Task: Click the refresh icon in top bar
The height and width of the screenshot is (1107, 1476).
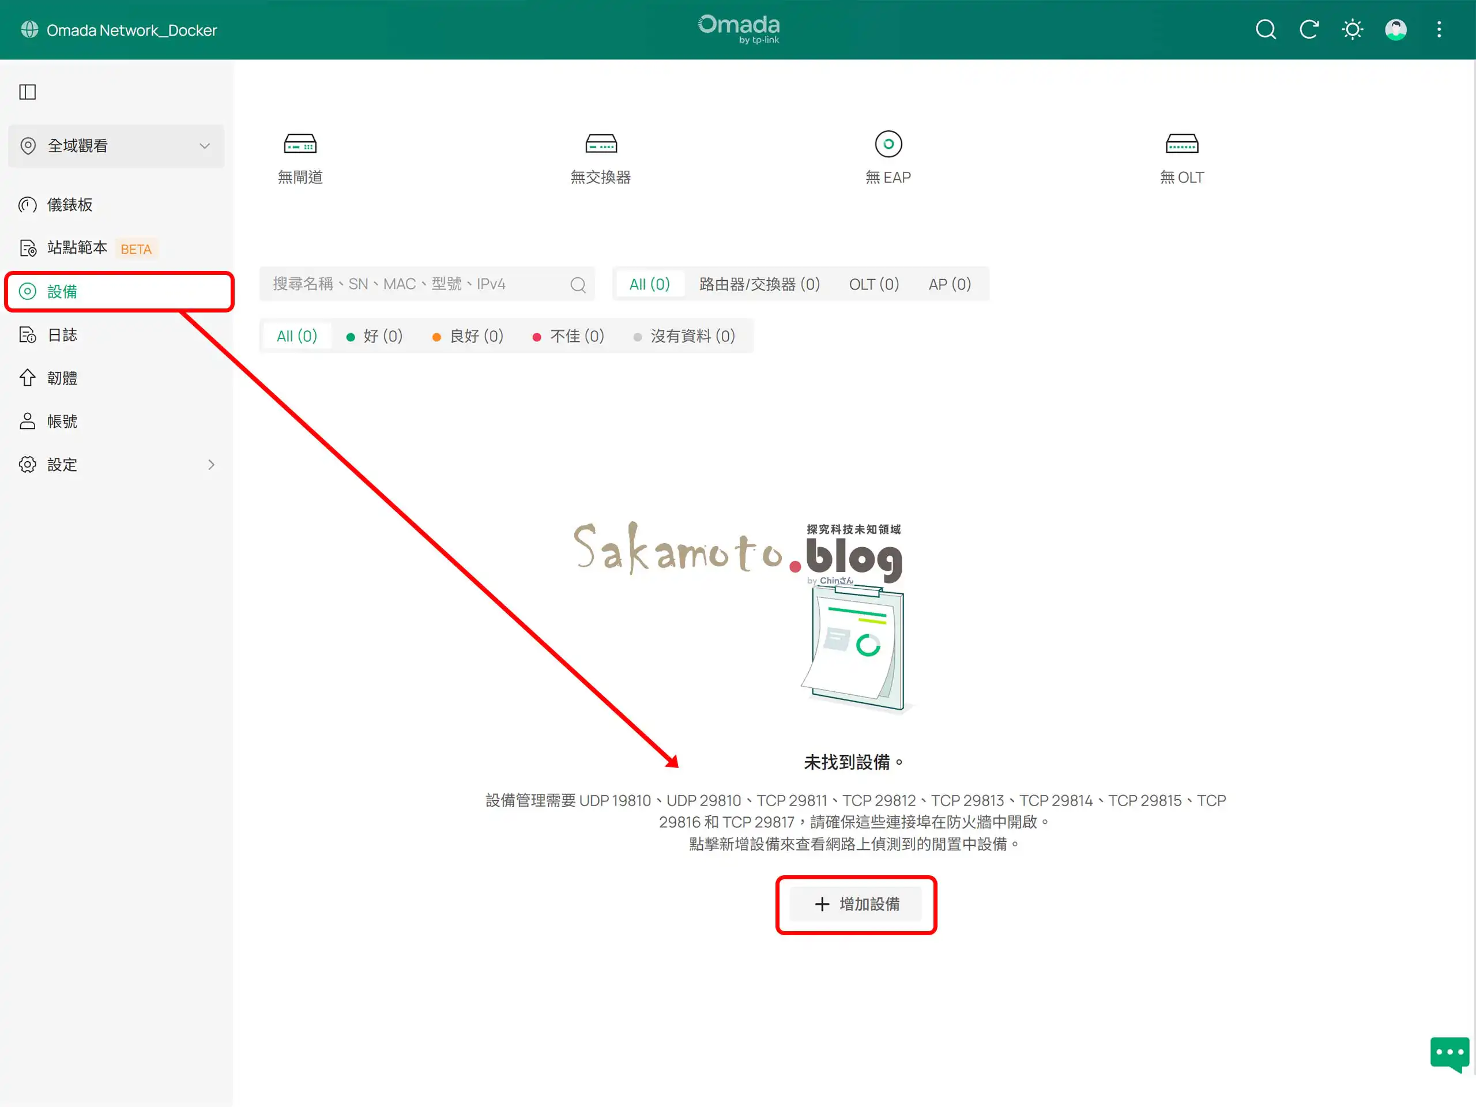Action: coord(1309,29)
